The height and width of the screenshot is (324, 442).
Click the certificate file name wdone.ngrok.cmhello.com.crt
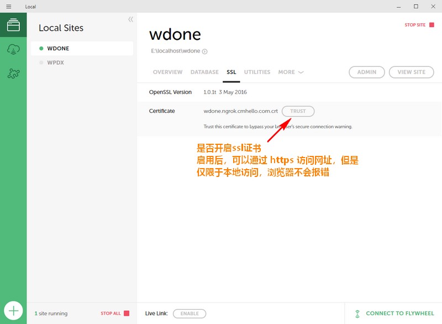240,111
